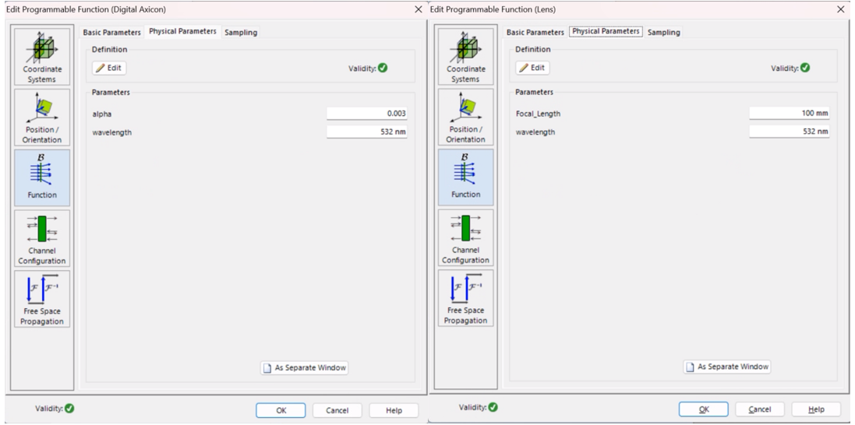Open Sampling tab in Lens dialog
The width and height of the screenshot is (855, 425).
664,32
